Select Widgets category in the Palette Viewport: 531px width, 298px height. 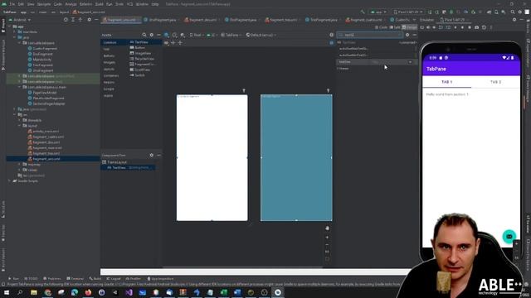pos(109,62)
